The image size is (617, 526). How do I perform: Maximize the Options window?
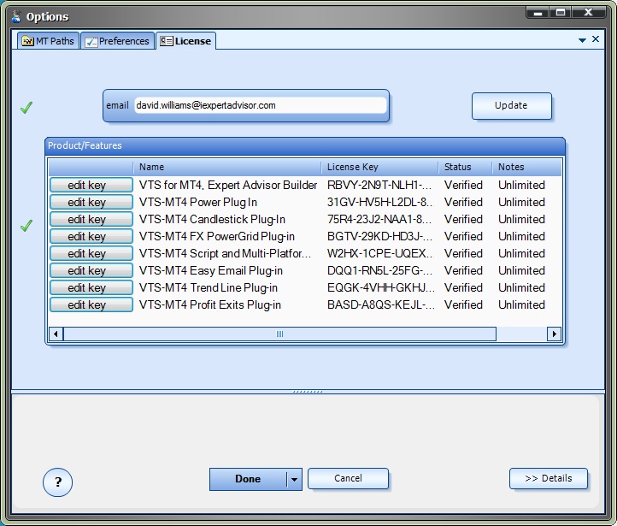[x=561, y=13]
